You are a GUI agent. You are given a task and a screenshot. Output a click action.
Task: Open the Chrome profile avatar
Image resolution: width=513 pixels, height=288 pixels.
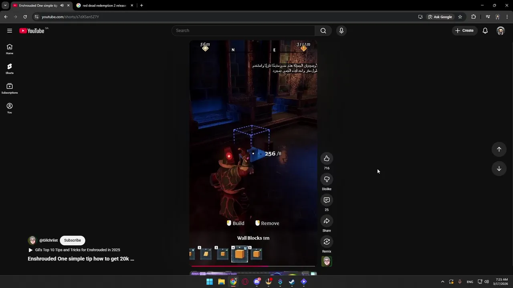click(x=497, y=17)
